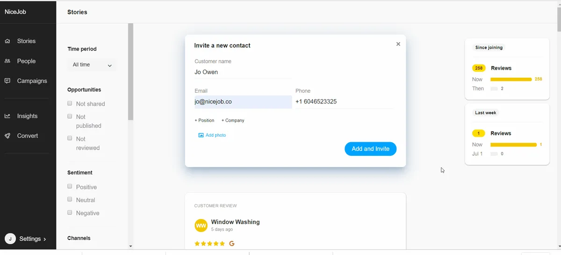Expand the Company field
This screenshot has width=561, height=255.
(233, 120)
